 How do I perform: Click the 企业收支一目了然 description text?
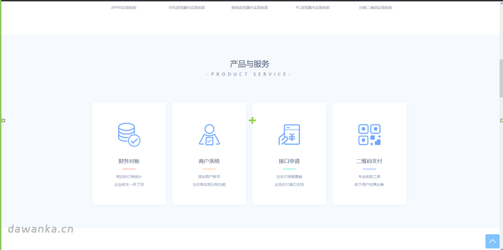point(129,185)
